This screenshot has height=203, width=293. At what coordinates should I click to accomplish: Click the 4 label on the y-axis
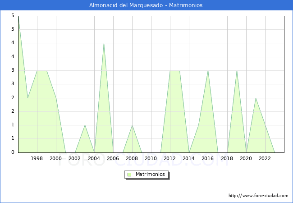pyautogui.click(x=13, y=43)
